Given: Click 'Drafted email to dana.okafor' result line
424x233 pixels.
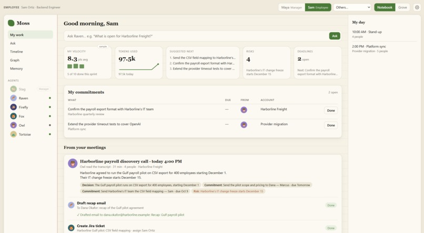Looking at the screenshot, I should click(x=130, y=215).
